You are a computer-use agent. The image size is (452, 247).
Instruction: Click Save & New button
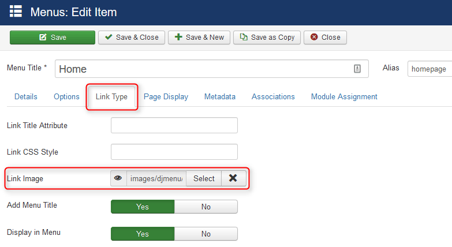point(199,38)
